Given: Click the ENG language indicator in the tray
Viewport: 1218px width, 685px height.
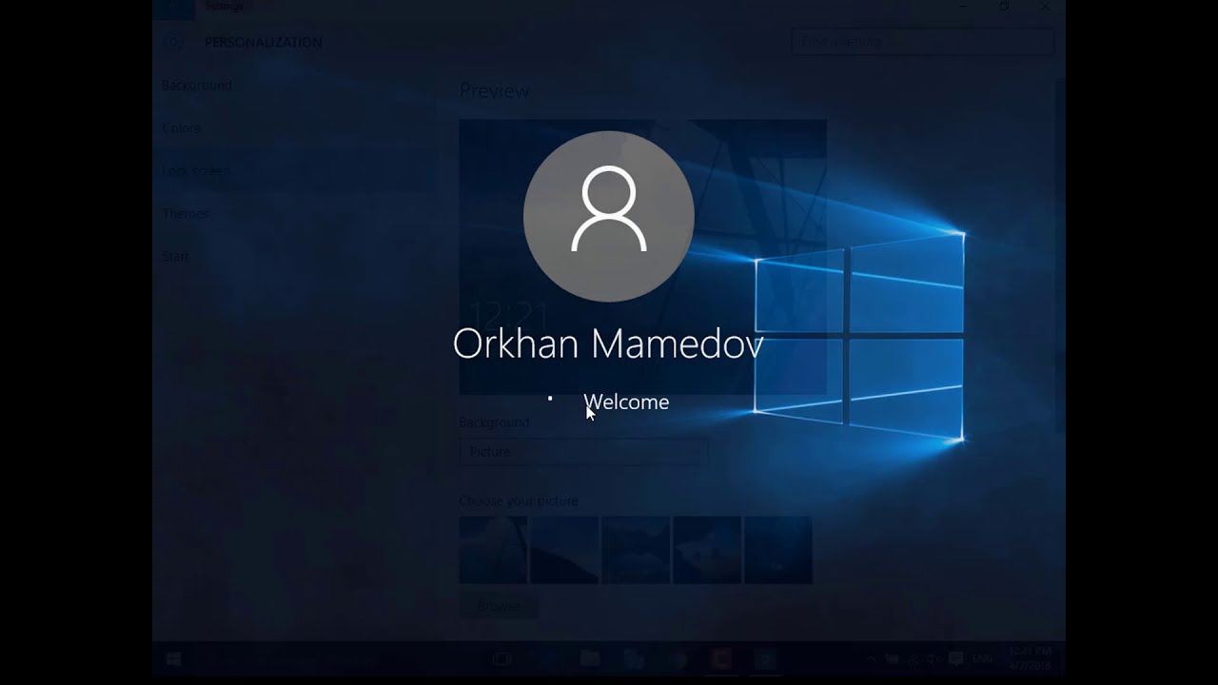Looking at the screenshot, I should [x=982, y=658].
